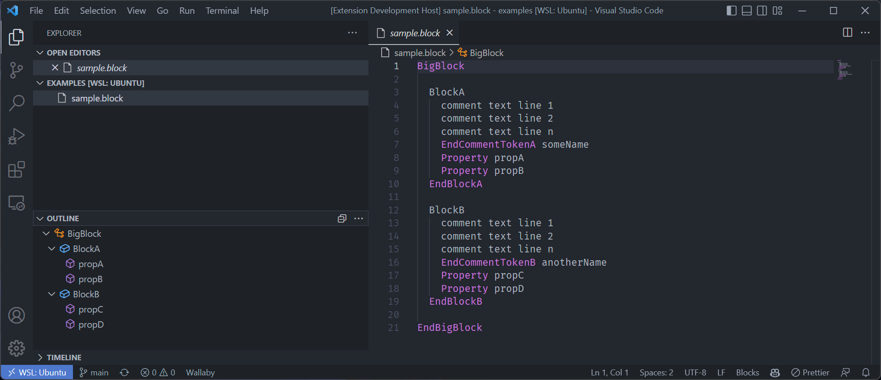Open the Extensions view
Viewport: 881px width, 380px height.
pyautogui.click(x=17, y=169)
